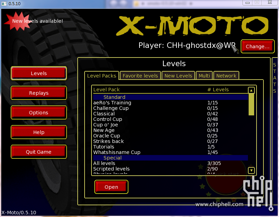Select the All levels pack
Viewport: 279px width, 217px height.
171,163
